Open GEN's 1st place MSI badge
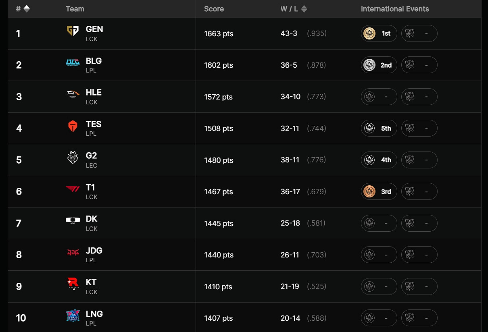The height and width of the screenshot is (332, 488). pos(379,33)
